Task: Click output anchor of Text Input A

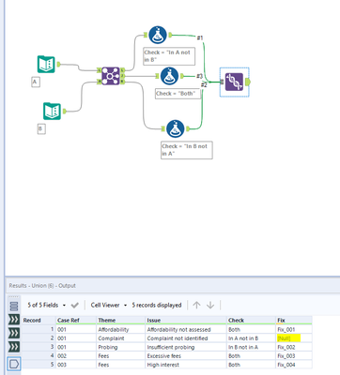Action: coord(58,64)
